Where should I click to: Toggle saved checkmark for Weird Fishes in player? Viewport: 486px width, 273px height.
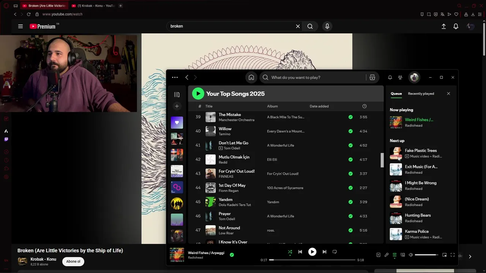232,255
